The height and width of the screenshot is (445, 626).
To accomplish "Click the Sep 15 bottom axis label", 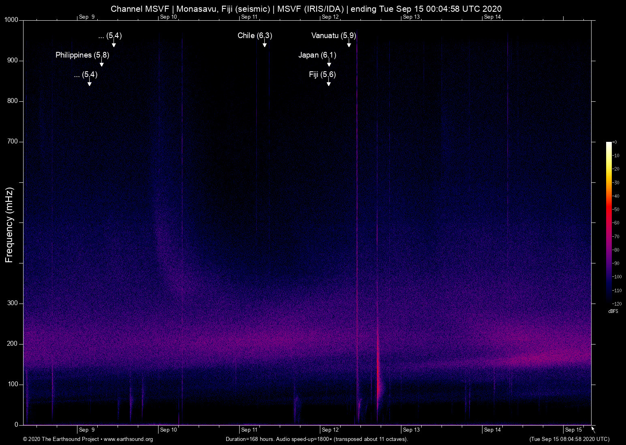I will (574, 430).
